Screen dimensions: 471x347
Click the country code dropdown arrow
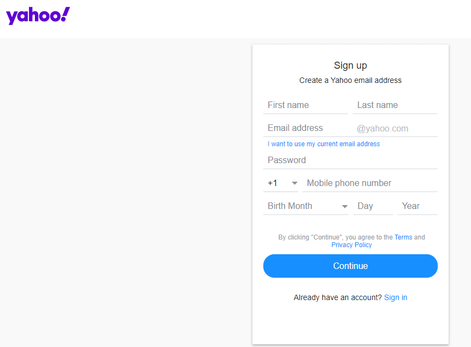tap(295, 183)
